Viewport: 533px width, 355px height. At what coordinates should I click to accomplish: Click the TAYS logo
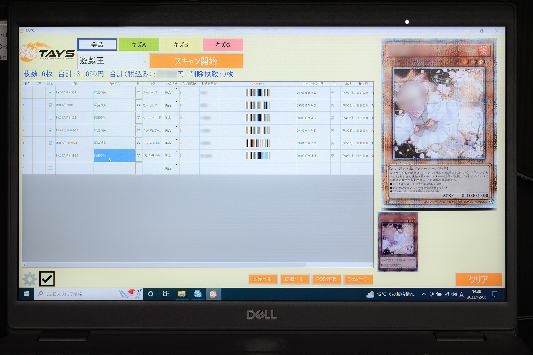[x=48, y=52]
